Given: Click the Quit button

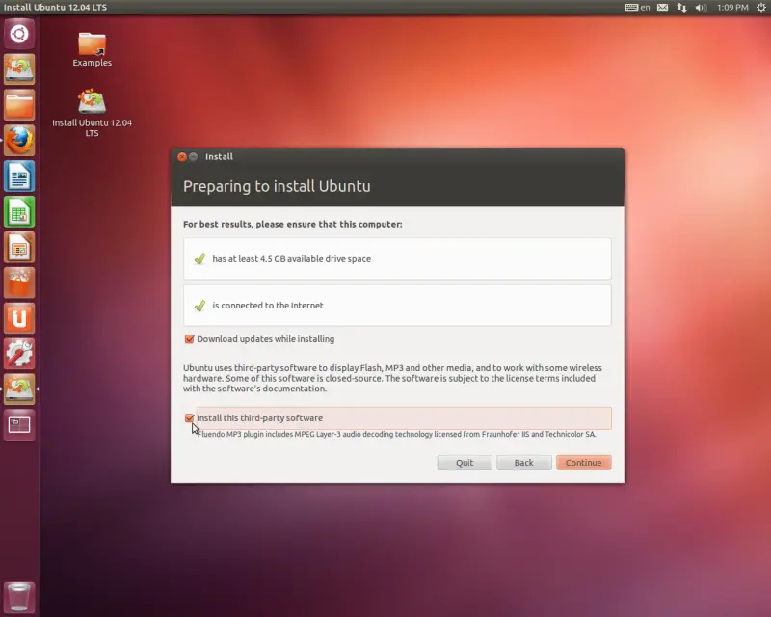Looking at the screenshot, I should [465, 463].
